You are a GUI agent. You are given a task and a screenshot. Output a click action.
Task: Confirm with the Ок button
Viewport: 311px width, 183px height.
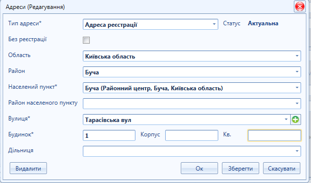(x=199, y=168)
